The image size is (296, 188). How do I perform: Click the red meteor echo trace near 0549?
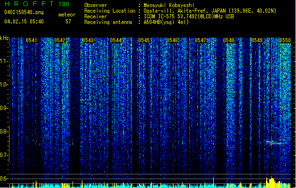point(273,143)
